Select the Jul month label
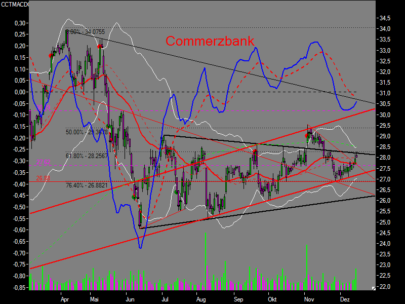The image size is (405, 304). (x=165, y=299)
